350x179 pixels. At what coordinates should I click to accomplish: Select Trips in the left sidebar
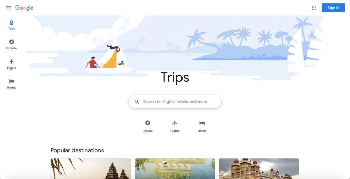pyautogui.click(x=11, y=25)
